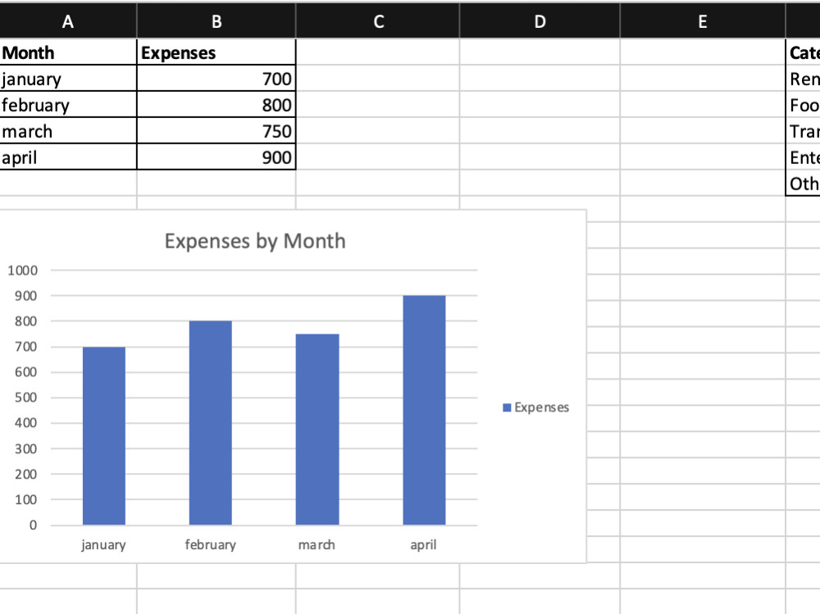The height and width of the screenshot is (614, 820).
Task: Click the chart title 'Expenses by Month'
Action: [x=255, y=241]
